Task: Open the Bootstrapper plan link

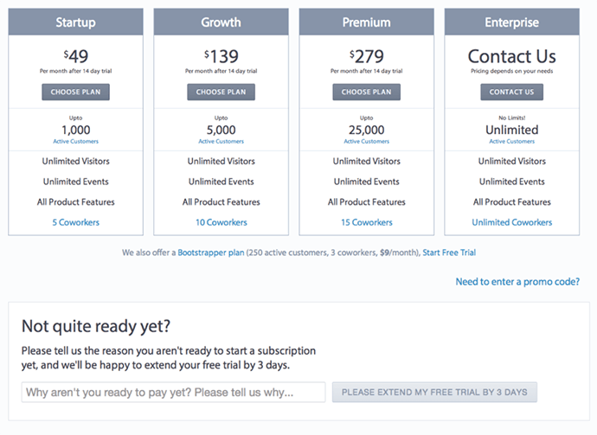Action: [211, 253]
